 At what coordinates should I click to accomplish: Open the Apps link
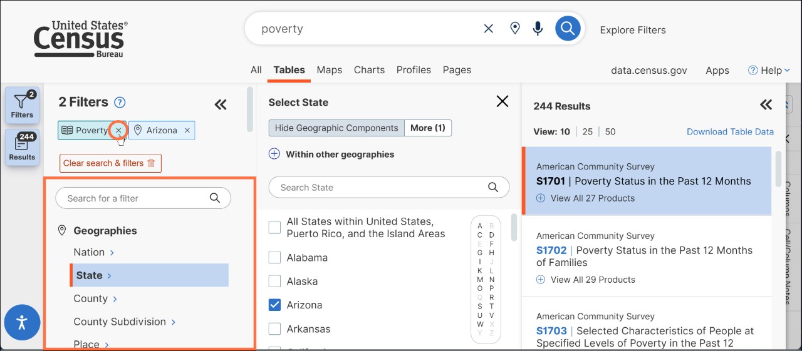point(717,70)
